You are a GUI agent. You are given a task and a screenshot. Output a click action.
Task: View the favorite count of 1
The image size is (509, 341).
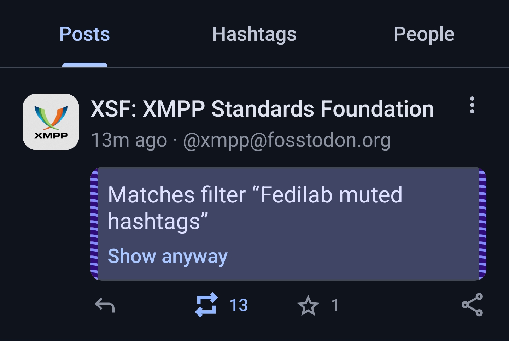coord(335,305)
